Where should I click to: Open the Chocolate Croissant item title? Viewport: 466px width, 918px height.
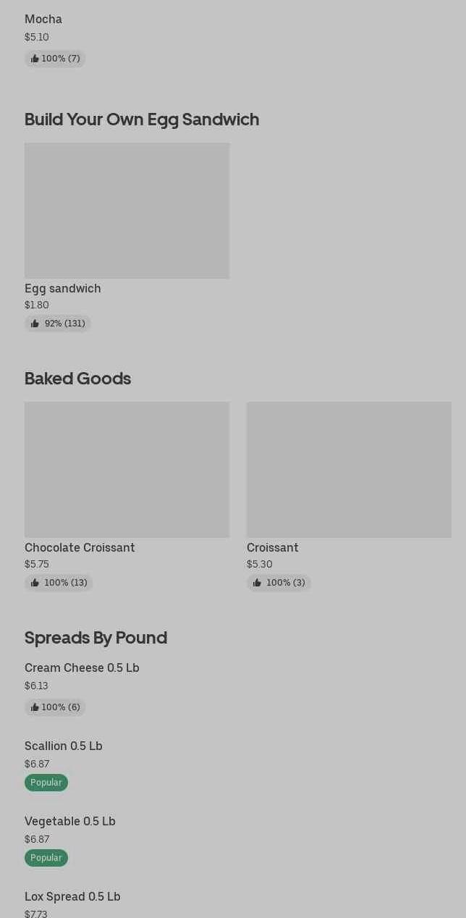pos(80,548)
